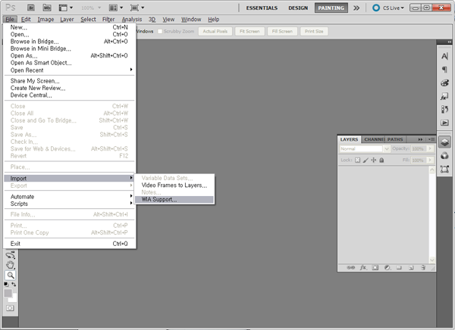Open the Arrange Documents dropdown

click(x=116, y=8)
